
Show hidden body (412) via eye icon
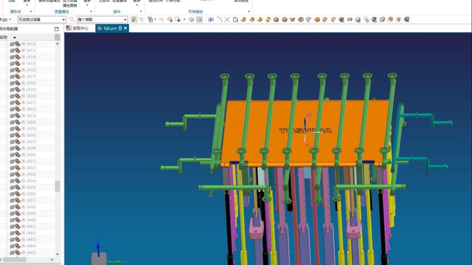coord(12,44)
